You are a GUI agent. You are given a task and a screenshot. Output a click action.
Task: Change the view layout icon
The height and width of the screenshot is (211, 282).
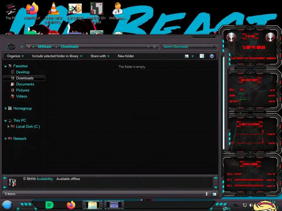pos(187,56)
